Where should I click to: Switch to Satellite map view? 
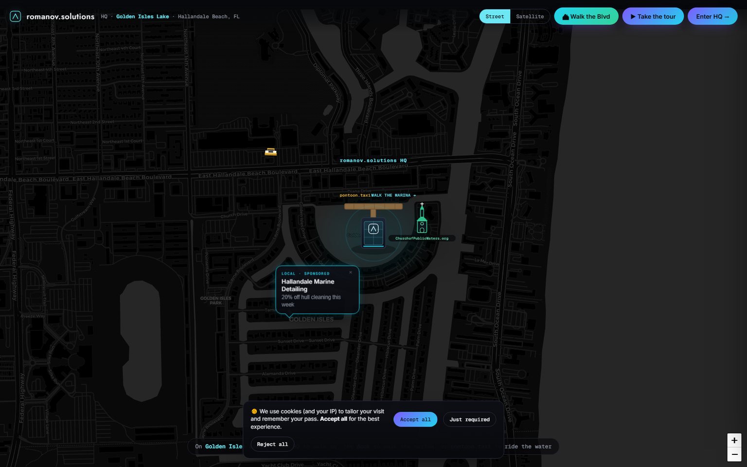(x=530, y=17)
